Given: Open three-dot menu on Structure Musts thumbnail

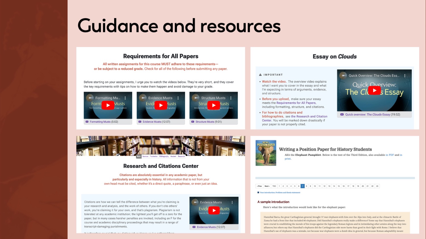Looking at the screenshot, I should click(x=231, y=97).
